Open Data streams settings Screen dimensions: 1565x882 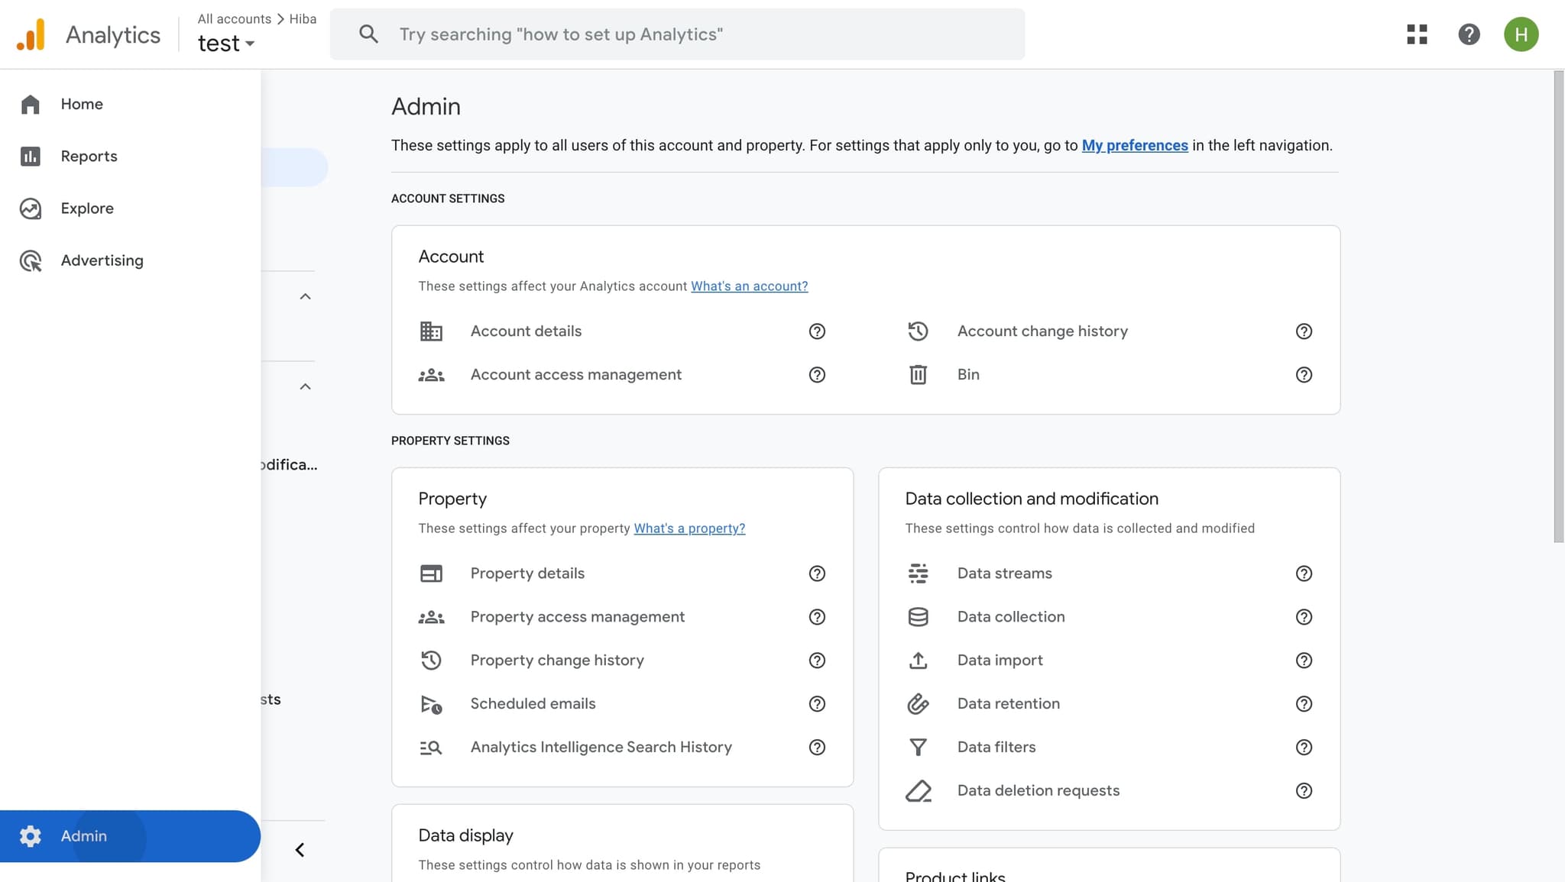click(1003, 573)
